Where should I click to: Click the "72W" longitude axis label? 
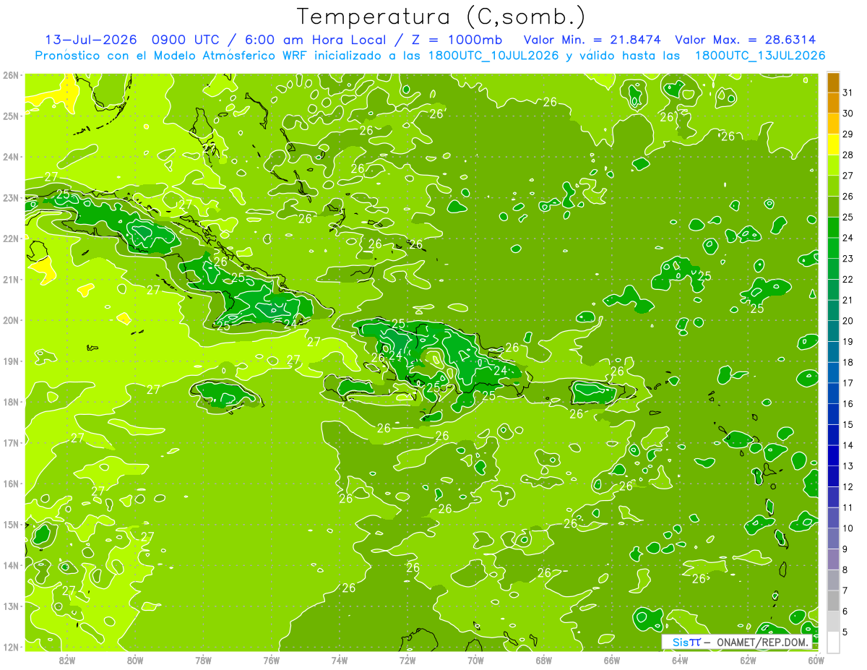(x=407, y=660)
